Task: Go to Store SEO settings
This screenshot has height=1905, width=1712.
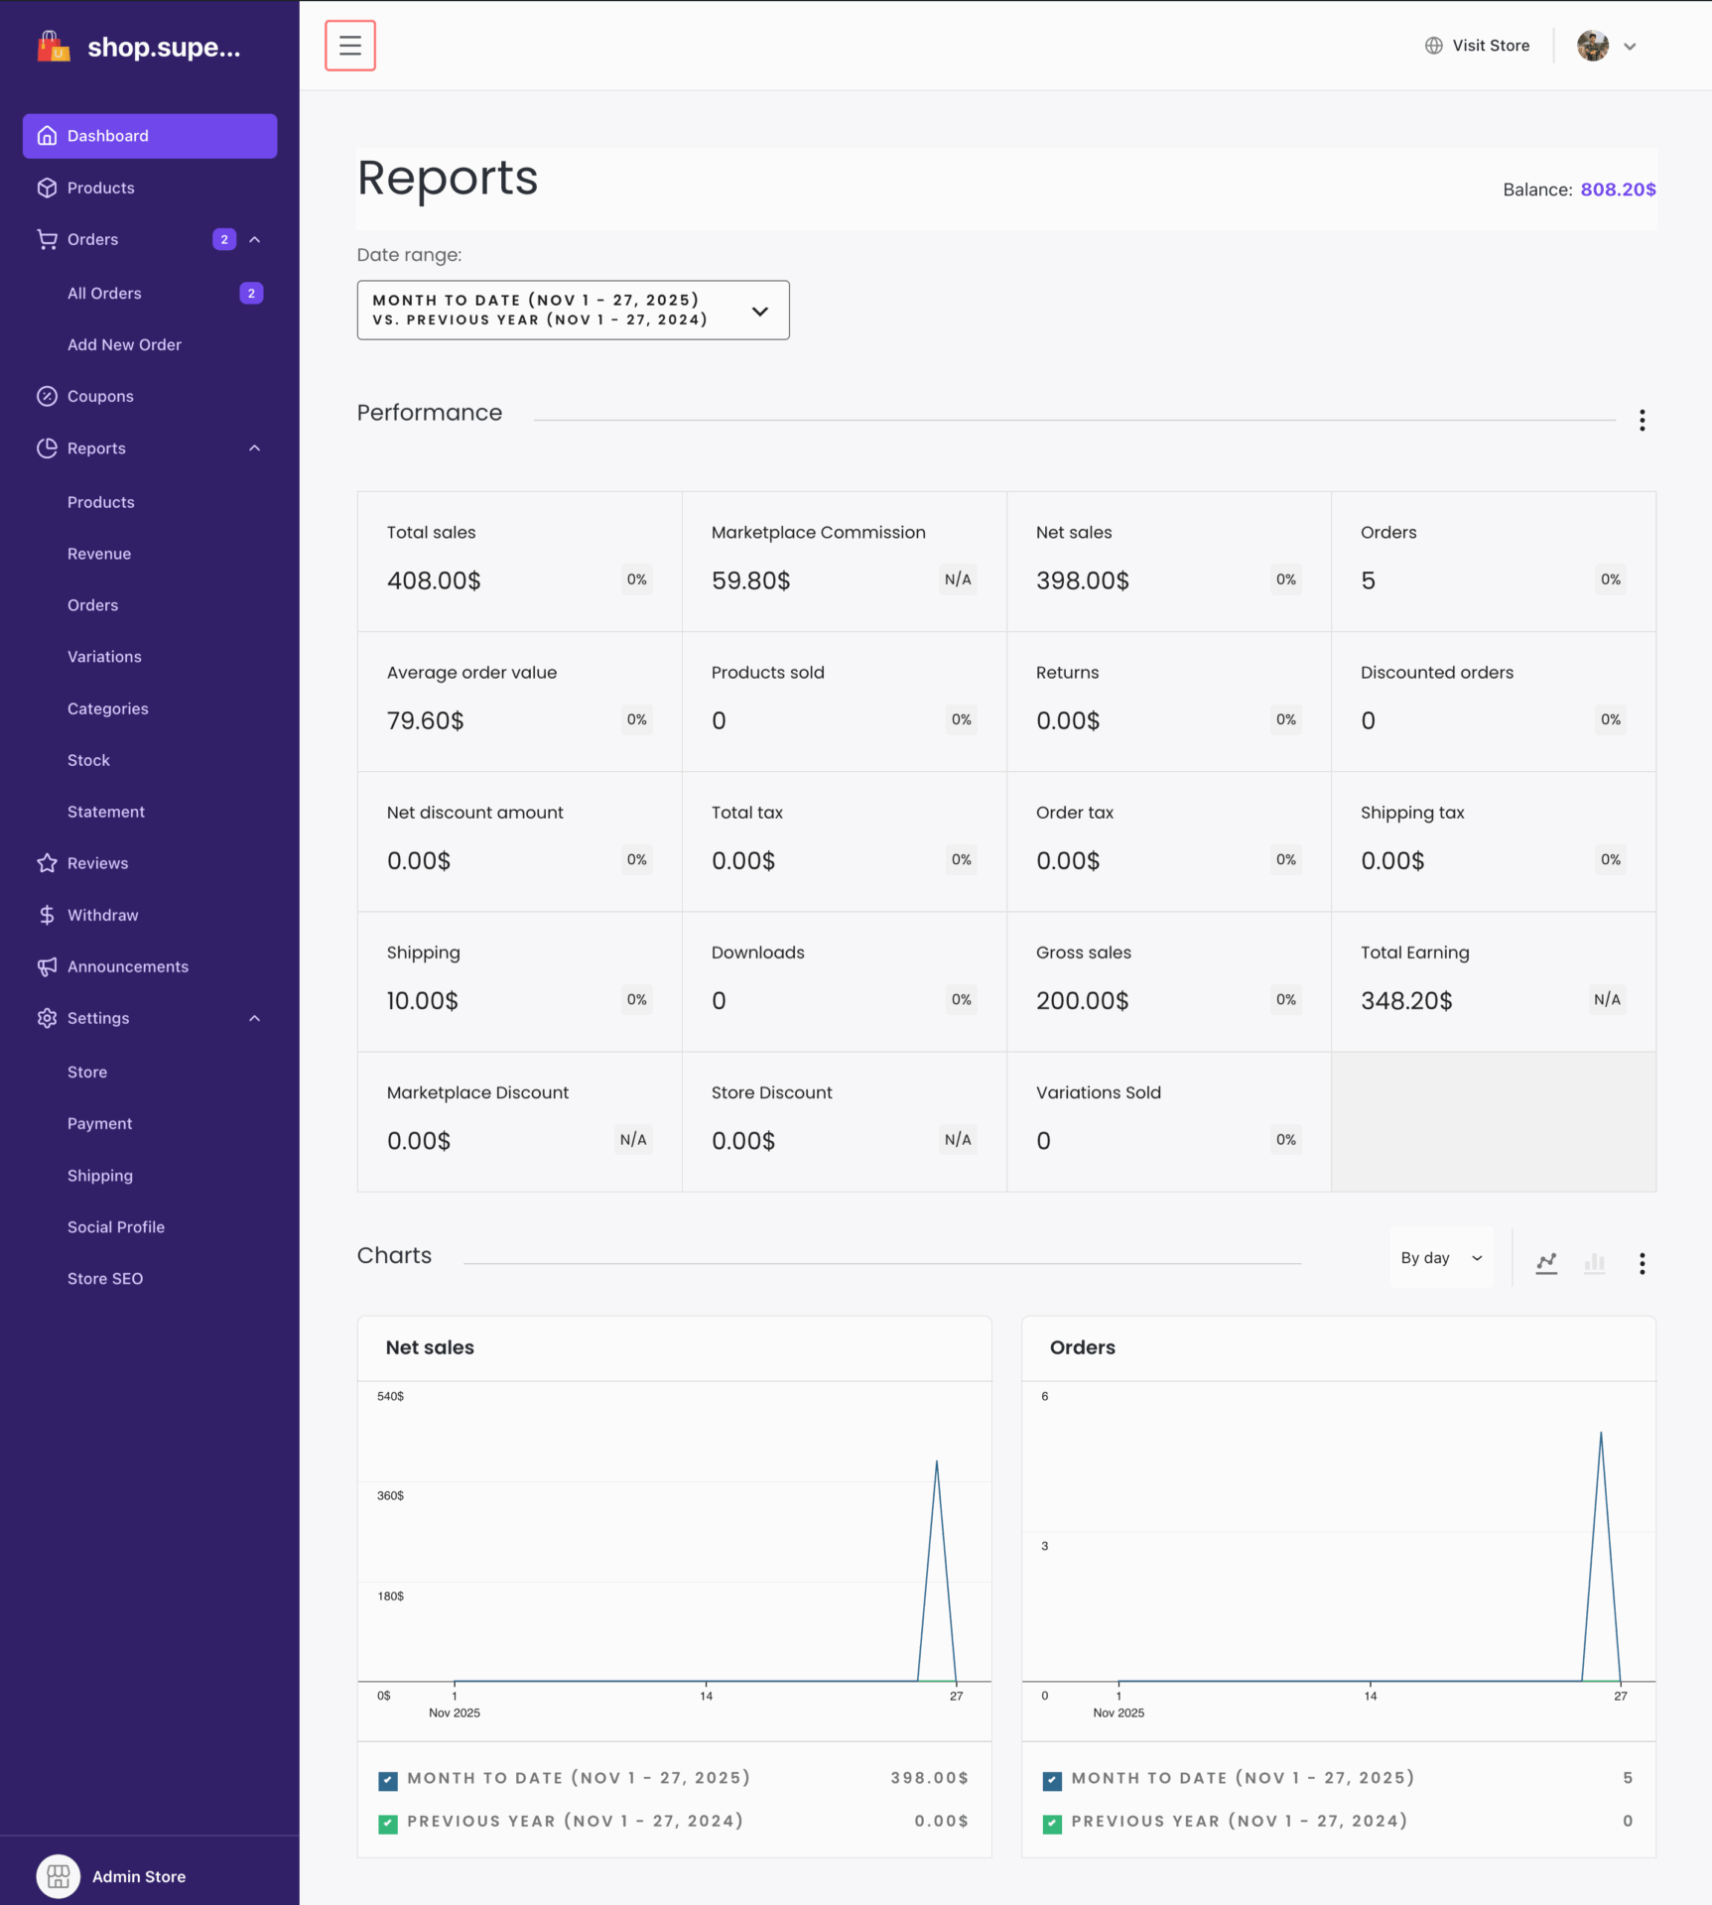Action: click(104, 1278)
